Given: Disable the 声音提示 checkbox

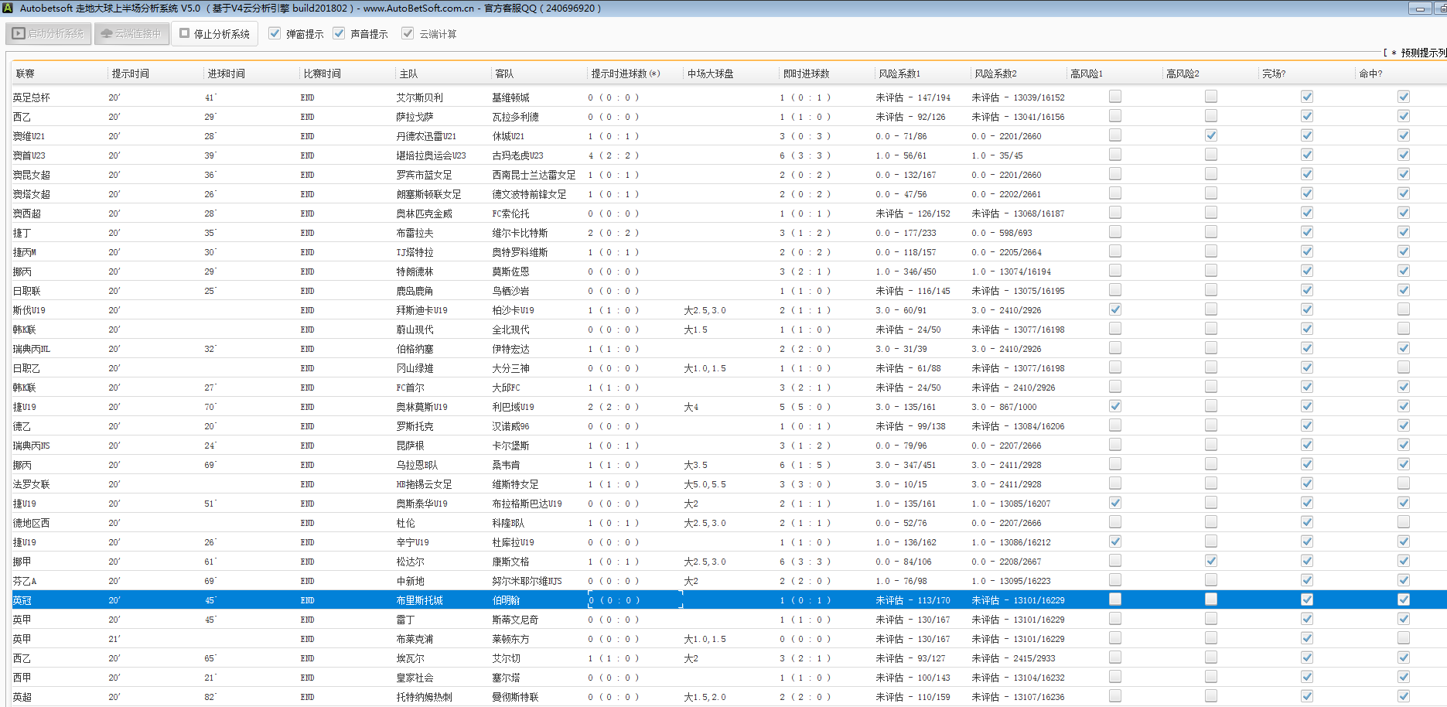Looking at the screenshot, I should (339, 34).
